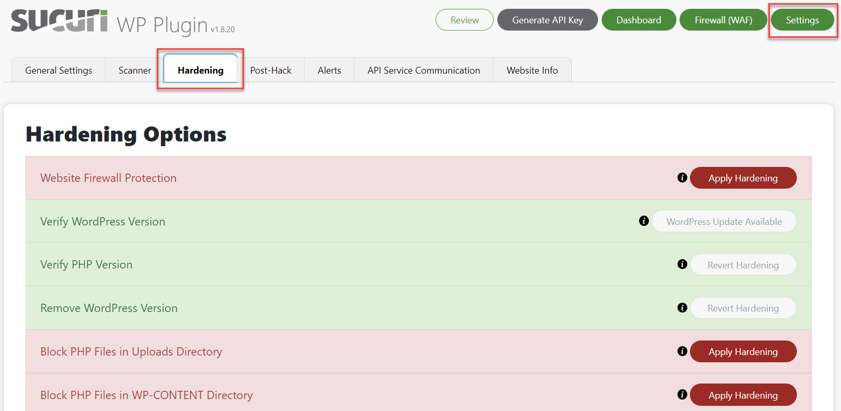The width and height of the screenshot is (841, 411).
Task: Click the Verify WordPress Version label
Action: (x=103, y=221)
